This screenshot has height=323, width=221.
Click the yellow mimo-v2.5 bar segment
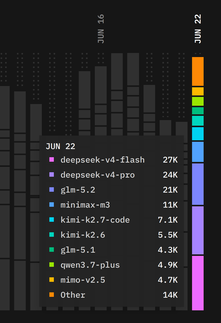pyautogui.click(x=198, y=91)
